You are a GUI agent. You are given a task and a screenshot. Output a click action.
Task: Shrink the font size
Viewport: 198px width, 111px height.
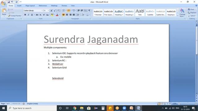click(55, 11)
